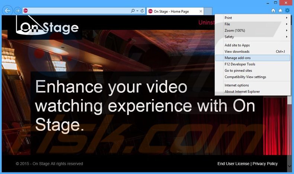Click the Home icon in toolbar
This screenshot has width=294, height=174.
coord(273,11)
